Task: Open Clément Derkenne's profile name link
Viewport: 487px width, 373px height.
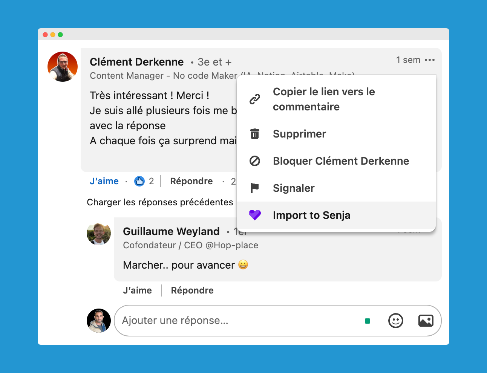Action: click(137, 62)
